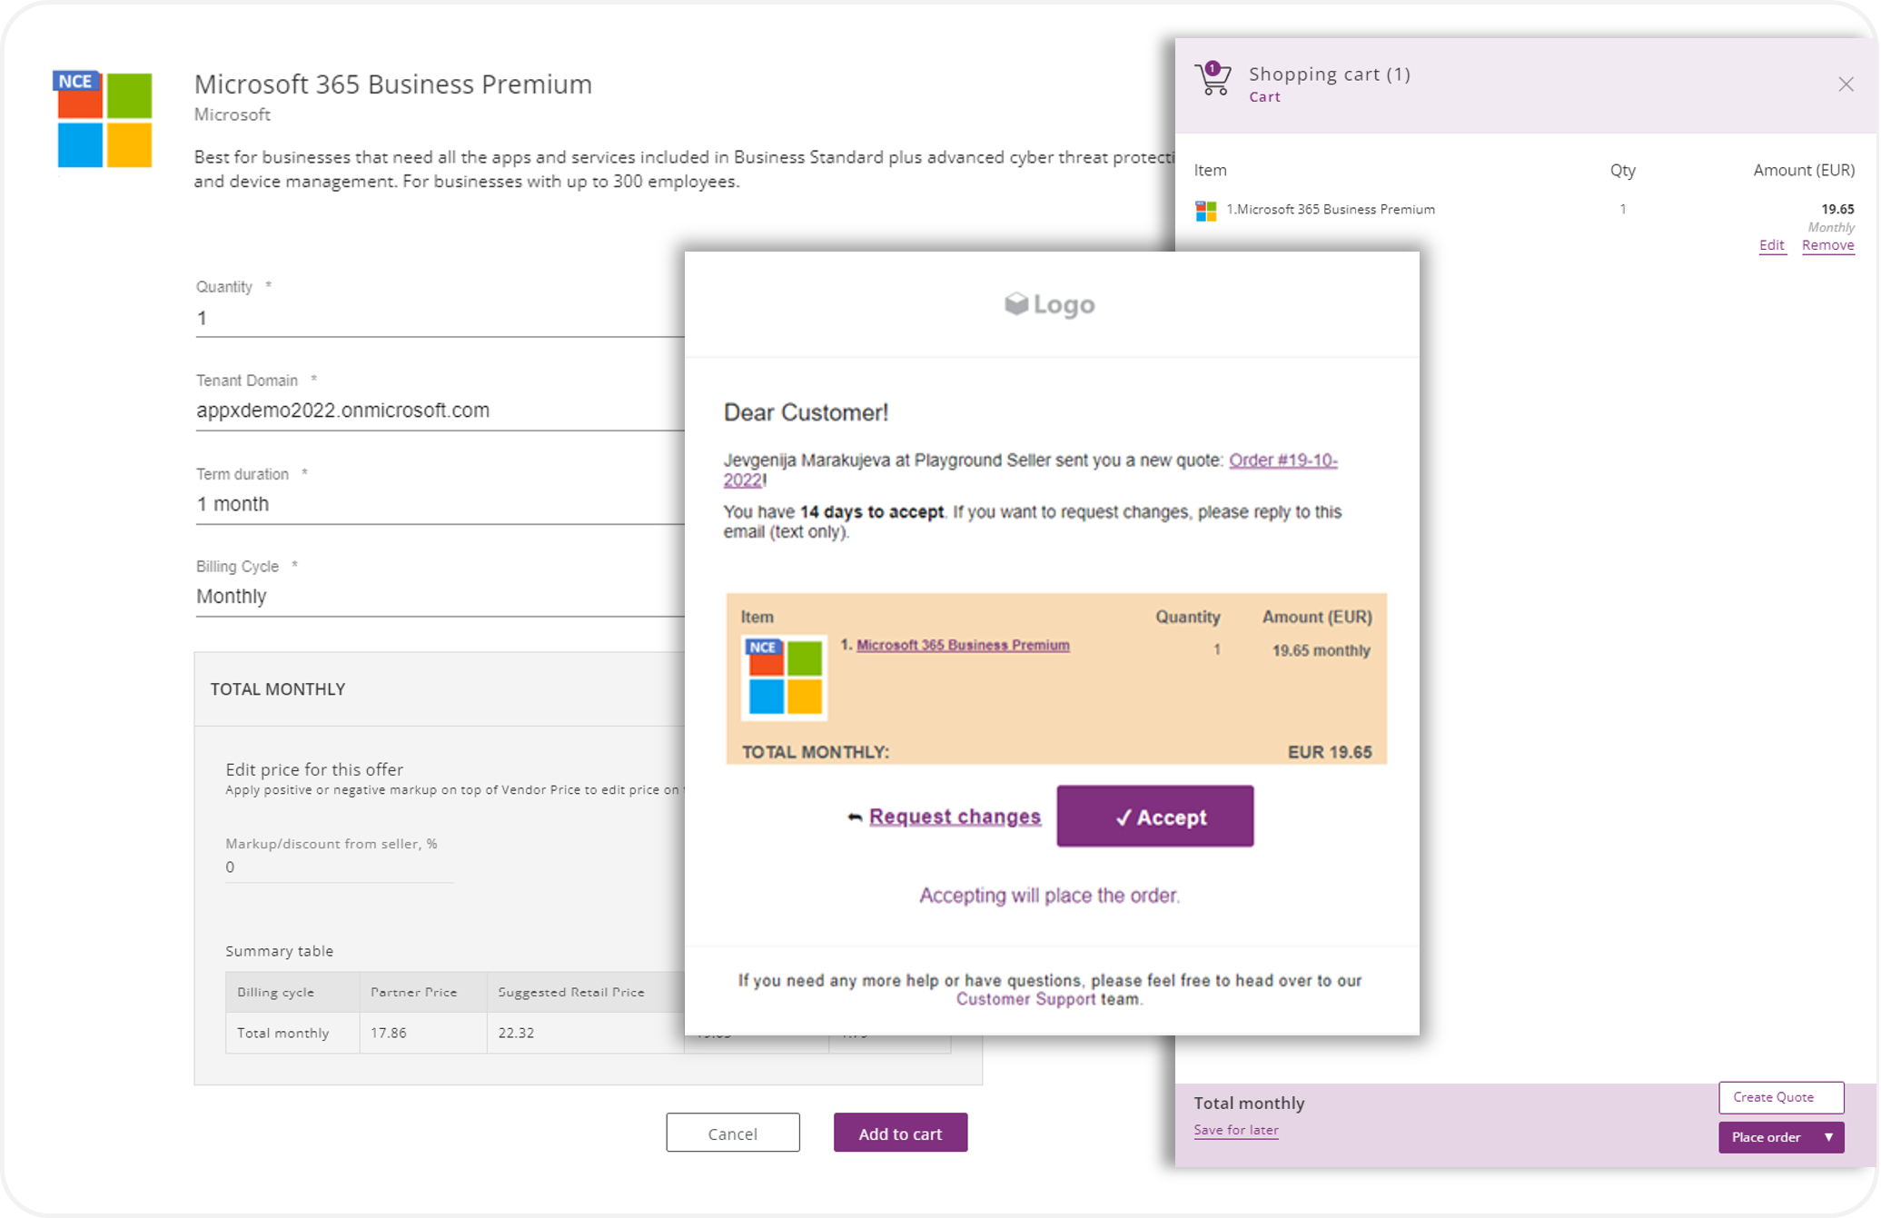Click Place order in the cart
The width and height of the screenshot is (1881, 1218).
click(1766, 1137)
